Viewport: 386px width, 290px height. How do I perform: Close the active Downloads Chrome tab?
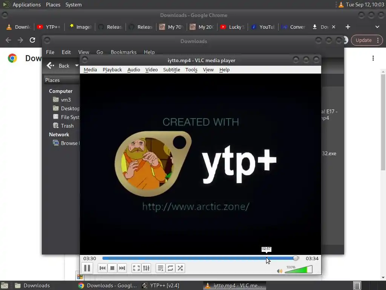[x=334, y=27]
